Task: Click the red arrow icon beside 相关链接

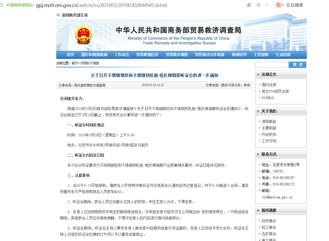Action: [x=258, y=210]
